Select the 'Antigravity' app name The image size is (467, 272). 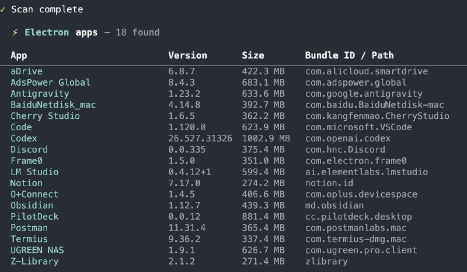click(40, 94)
